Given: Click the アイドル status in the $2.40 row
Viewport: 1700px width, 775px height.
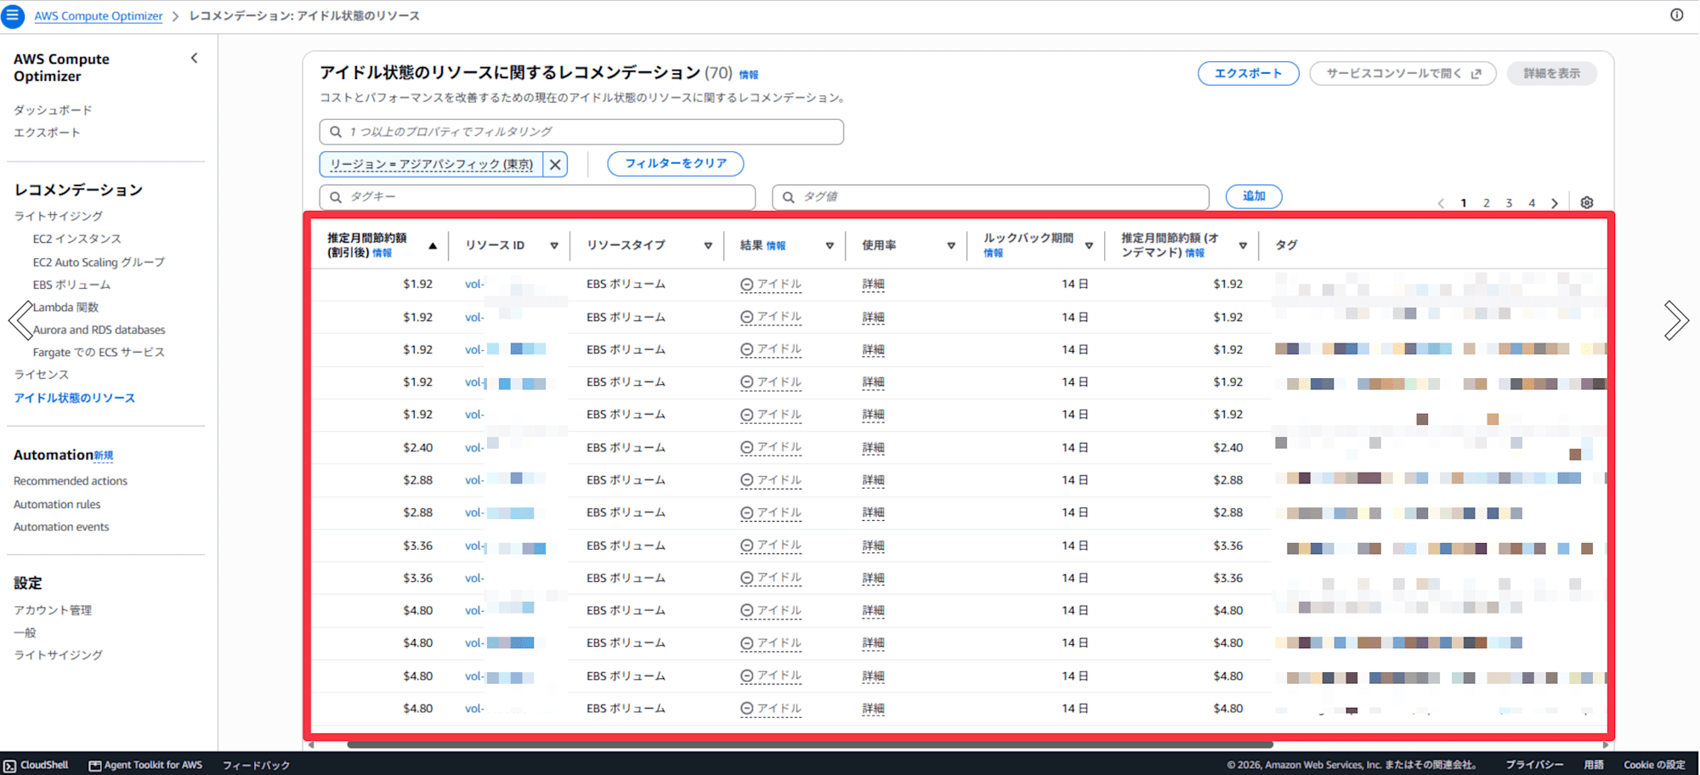Looking at the screenshot, I should click(771, 448).
